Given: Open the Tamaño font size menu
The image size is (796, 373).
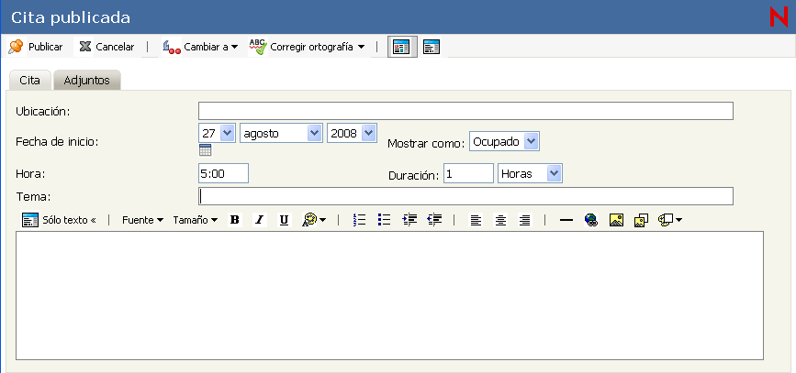Looking at the screenshot, I should pos(195,220).
